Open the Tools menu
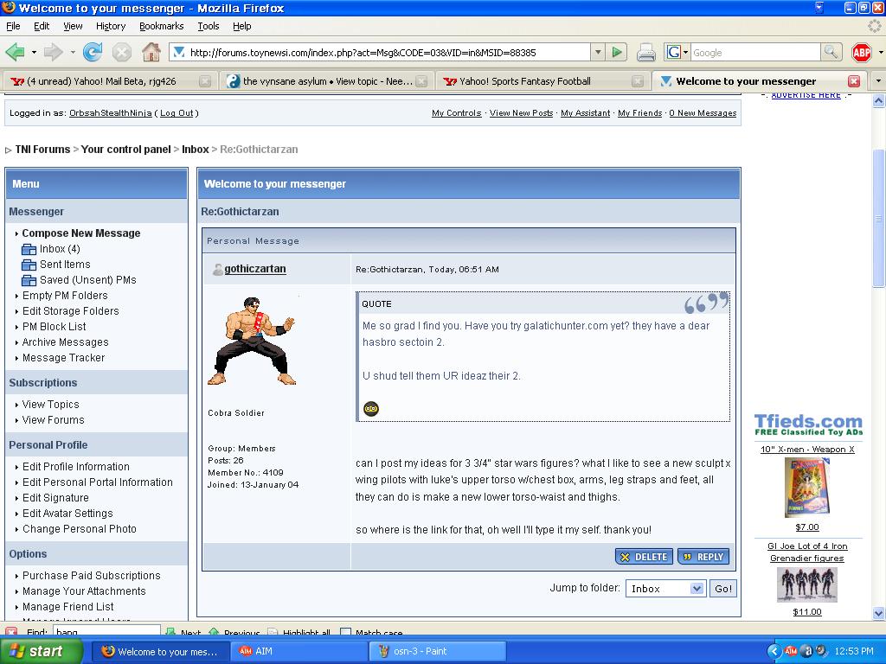Viewport: 886px width, 664px height. point(208,26)
